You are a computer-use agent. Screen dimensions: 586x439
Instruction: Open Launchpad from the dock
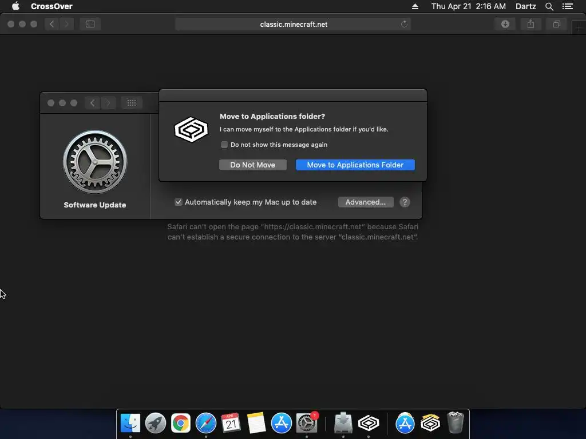click(x=156, y=424)
